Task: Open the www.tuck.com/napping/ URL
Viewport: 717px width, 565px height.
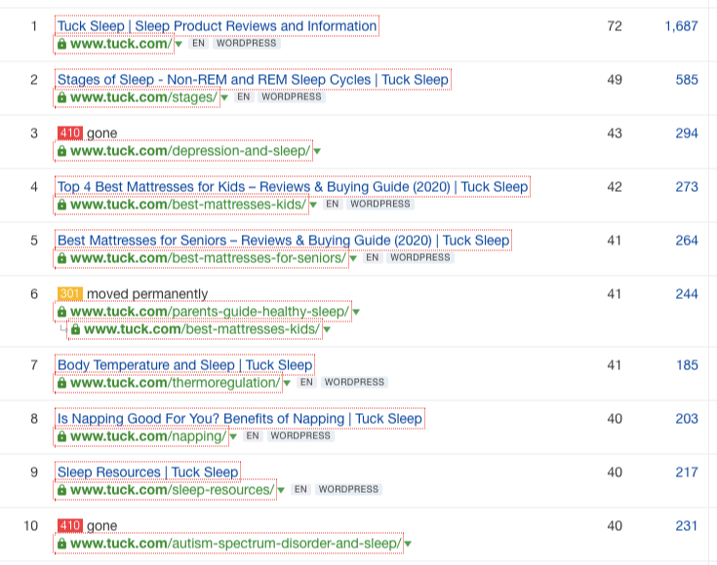Action: 148,436
